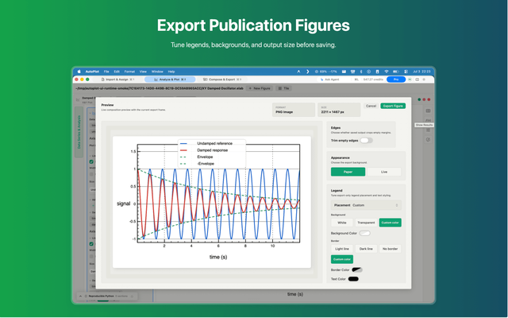
Task: Open the Edit menu
Action: point(117,72)
